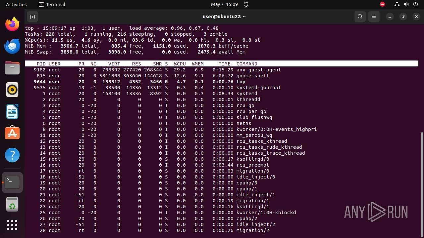Click the rcu_preempt command text
Viewport: 424px width, 238px height.
pyautogui.click(x=253, y=165)
